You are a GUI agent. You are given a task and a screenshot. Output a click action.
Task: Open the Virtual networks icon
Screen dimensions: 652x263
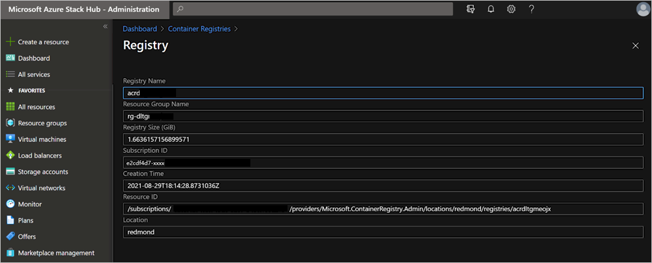coord(10,187)
